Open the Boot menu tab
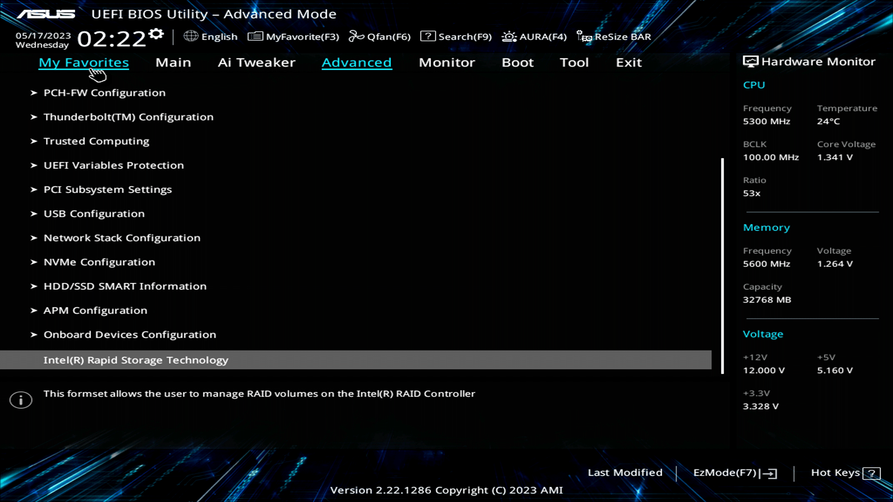The height and width of the screenshot is (502, 893). 517,62
